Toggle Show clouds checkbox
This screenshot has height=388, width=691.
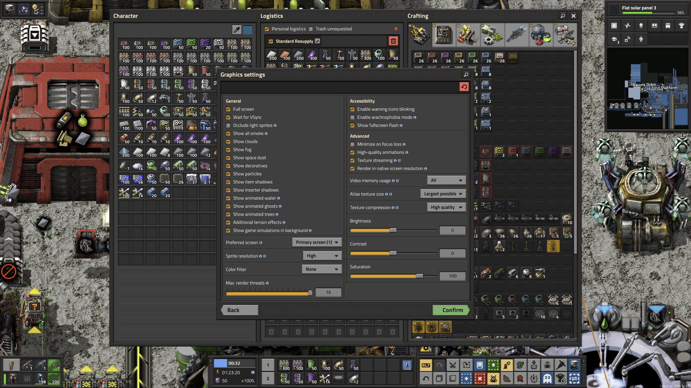pyautogui.click(x=228, y=141)
